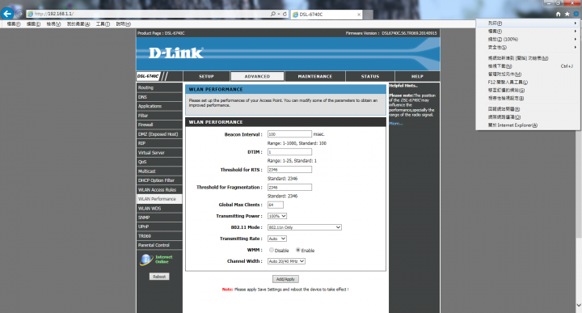Close the DSL-6740C browser tab
Viewport: 582px width, 313px height.
(x=359, y=15)
